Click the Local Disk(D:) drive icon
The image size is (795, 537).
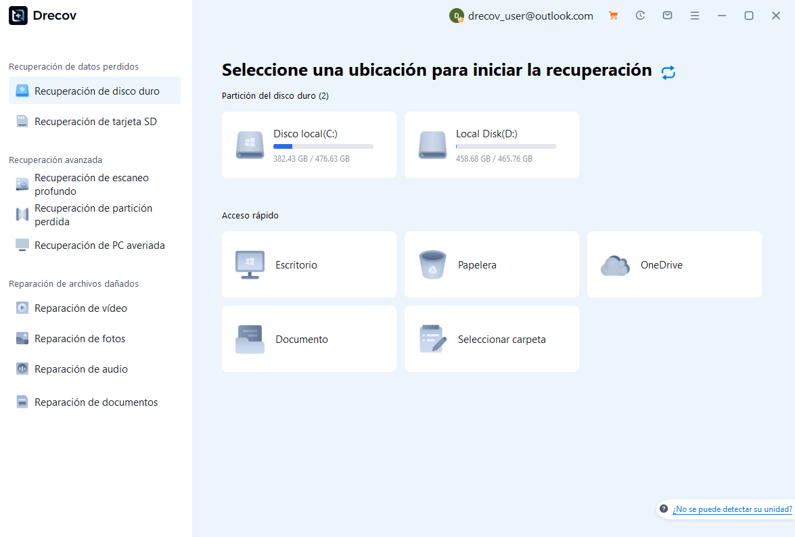[x=432, y=145]
